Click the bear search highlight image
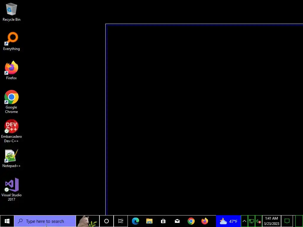This screenshot has width=303, height=227. tap(88, 221)
